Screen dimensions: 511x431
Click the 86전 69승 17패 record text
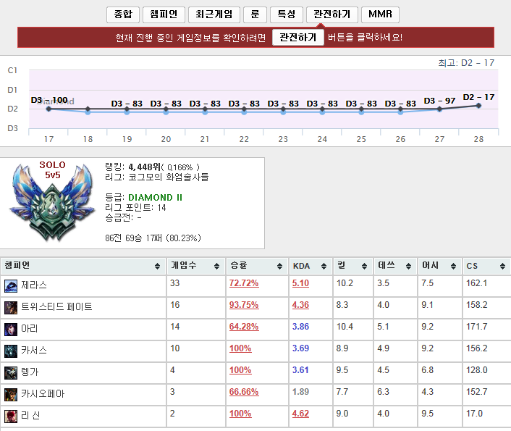[x=133, y=238]
